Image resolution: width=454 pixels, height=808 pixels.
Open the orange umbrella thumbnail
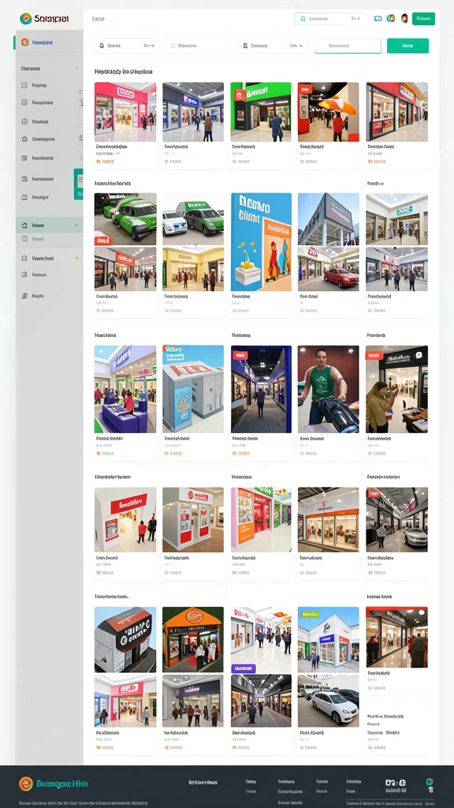329,111
